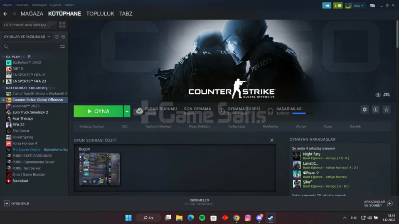
Task: Close the Oyun Sonrası Özeti panel
Action: tap(272, 140)
